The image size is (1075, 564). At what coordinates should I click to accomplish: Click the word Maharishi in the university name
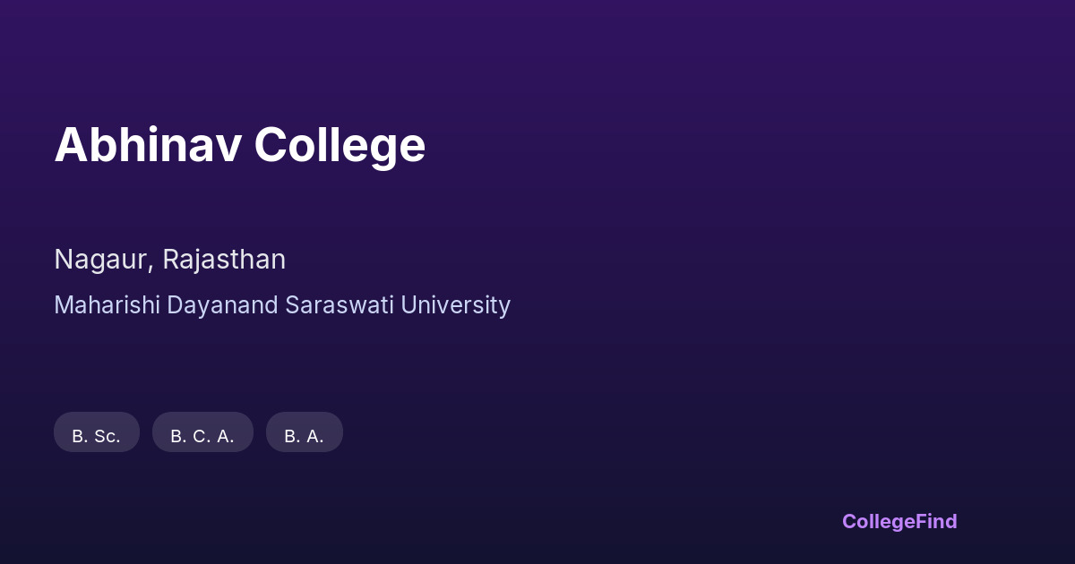click(x=107, y=305)
